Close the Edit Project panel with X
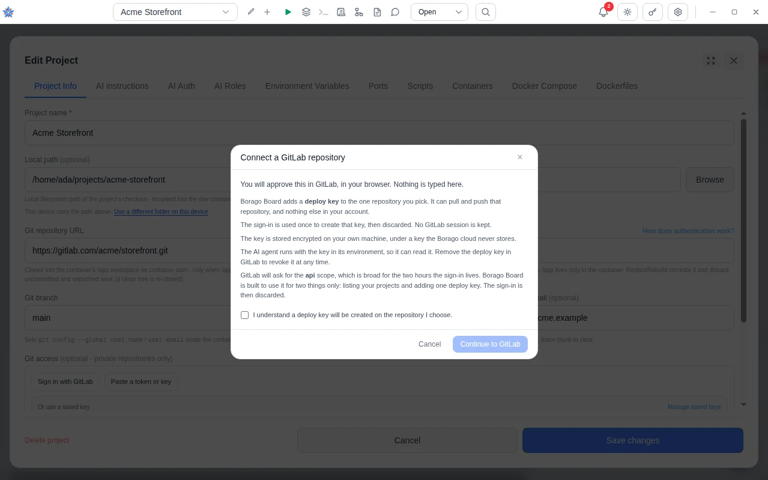The height and width of the screenshot is (480, 768). pyautogui.click(x=734, y=61)
